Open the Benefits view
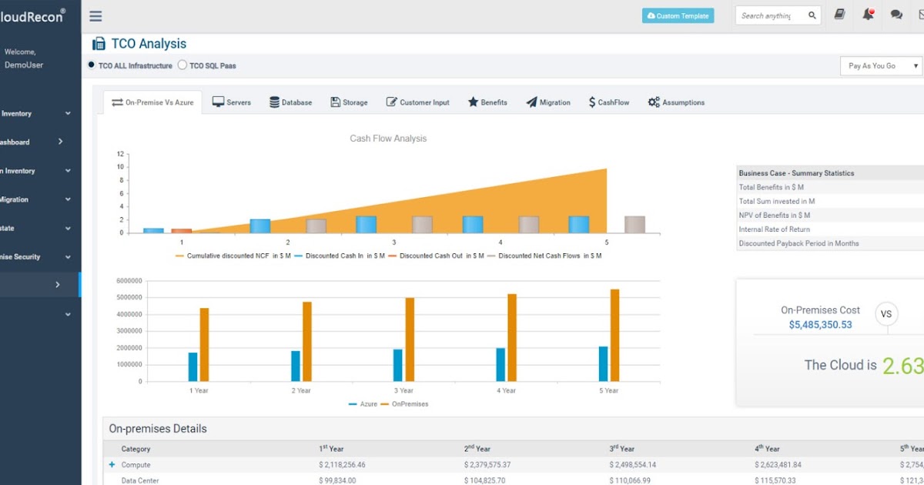 click(474, 101)
